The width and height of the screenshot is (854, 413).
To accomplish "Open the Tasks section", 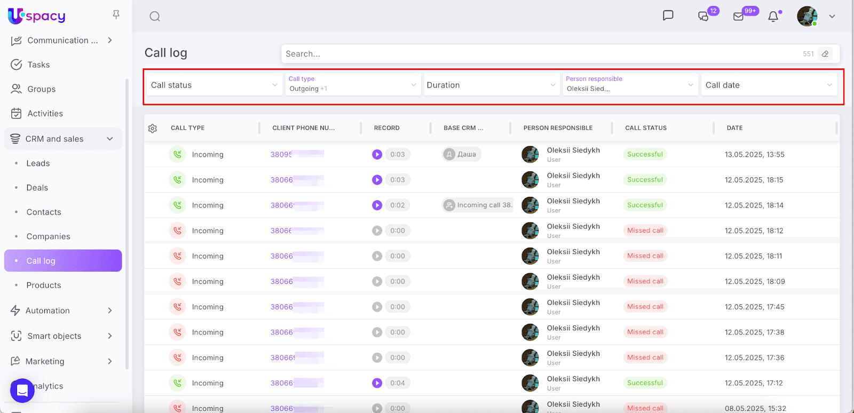I will click(x=38, y=65).
